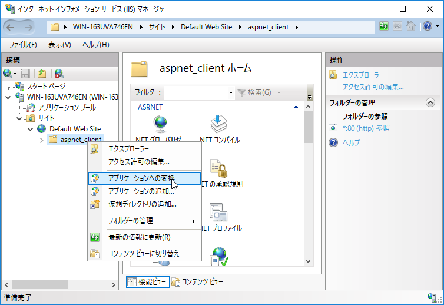
Task: Click the .NET の承認規則 lock icon
Action: pyautogui.click(x=219, y=168)
